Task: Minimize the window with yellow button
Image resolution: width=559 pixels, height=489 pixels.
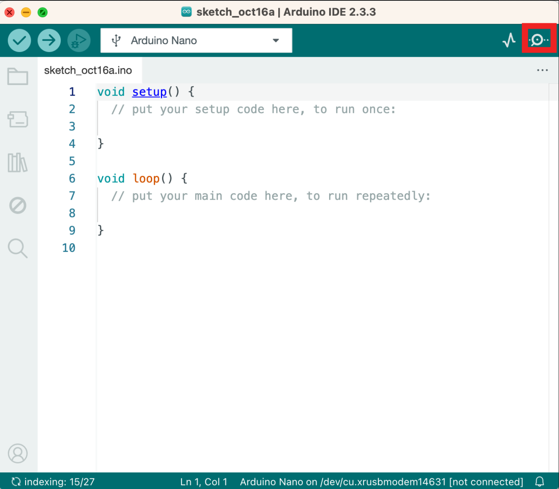Action: tap(26, 12)
